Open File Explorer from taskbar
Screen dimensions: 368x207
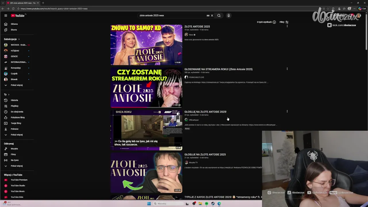point(200,204)
